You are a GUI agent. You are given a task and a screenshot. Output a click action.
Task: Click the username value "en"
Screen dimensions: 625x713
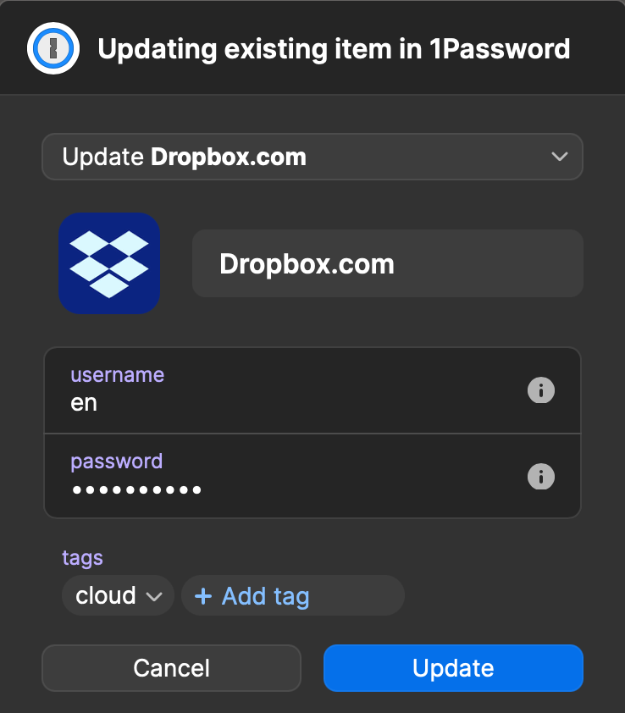[x=84, y=403]
